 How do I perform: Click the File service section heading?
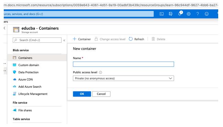(x=20, y=103)
